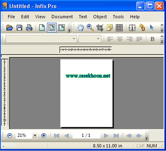Click the grid table tool icon
166x151 pixels.
click(x=119, y=27)
